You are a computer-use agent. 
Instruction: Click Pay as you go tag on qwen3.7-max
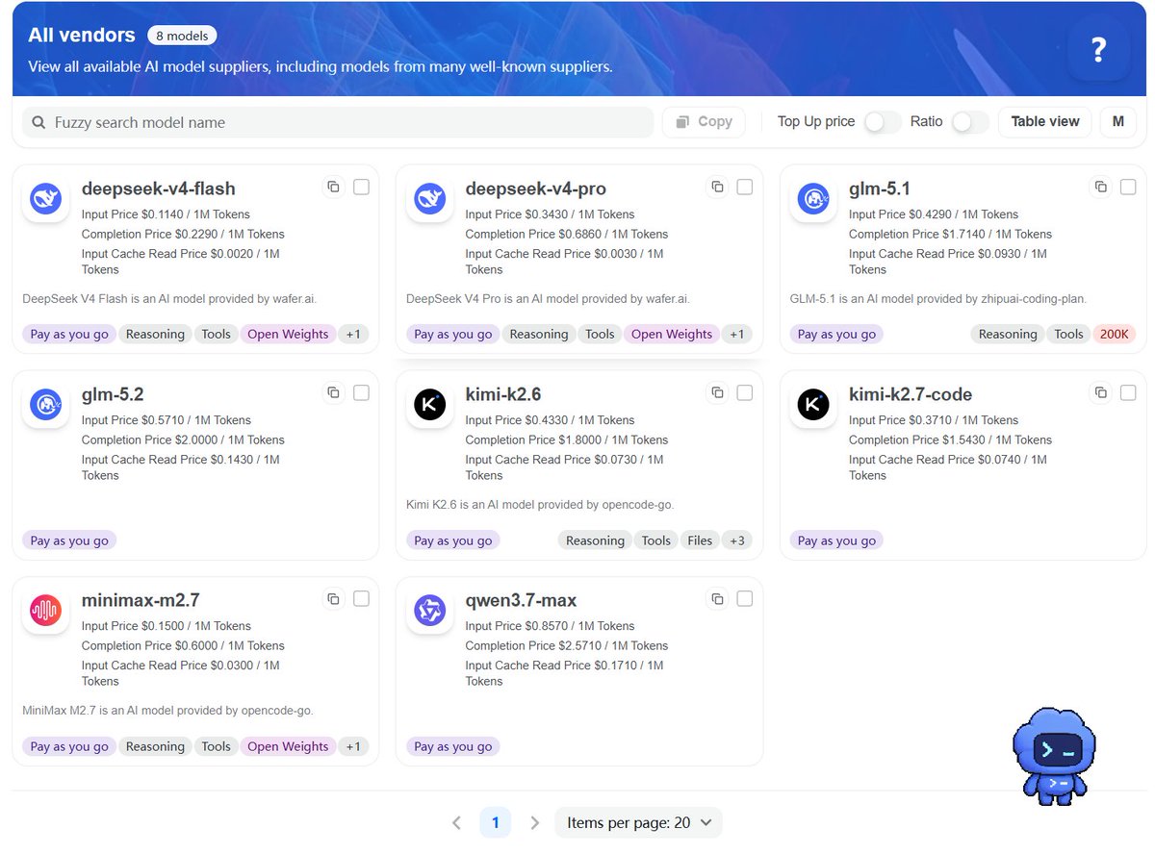click(x=453, y=746)
